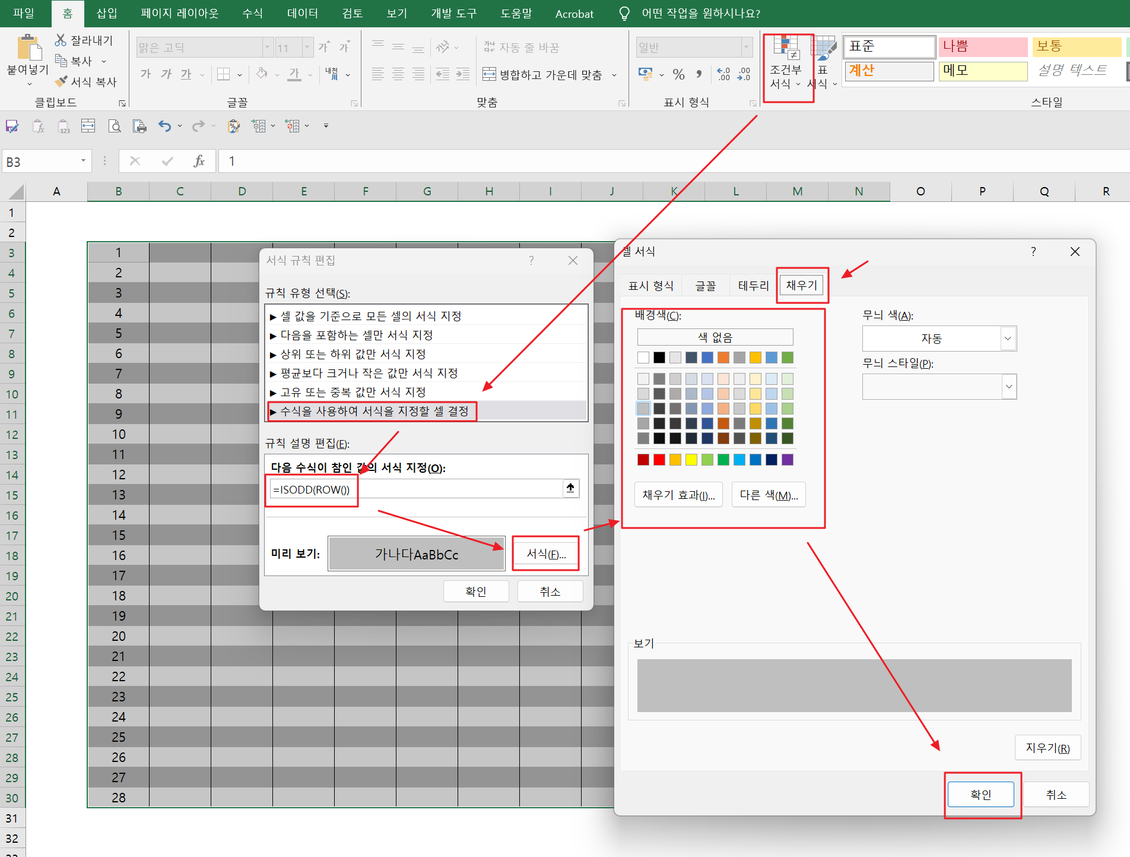Click the Cut (잘라내기) scissors icon
This screenshot has height=857, width=1130.
[61, 40]
